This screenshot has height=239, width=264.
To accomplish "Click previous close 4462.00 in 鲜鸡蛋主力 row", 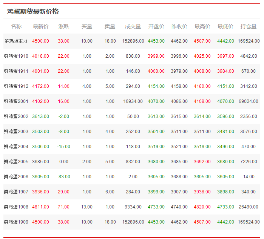I will tap(179, 41).
